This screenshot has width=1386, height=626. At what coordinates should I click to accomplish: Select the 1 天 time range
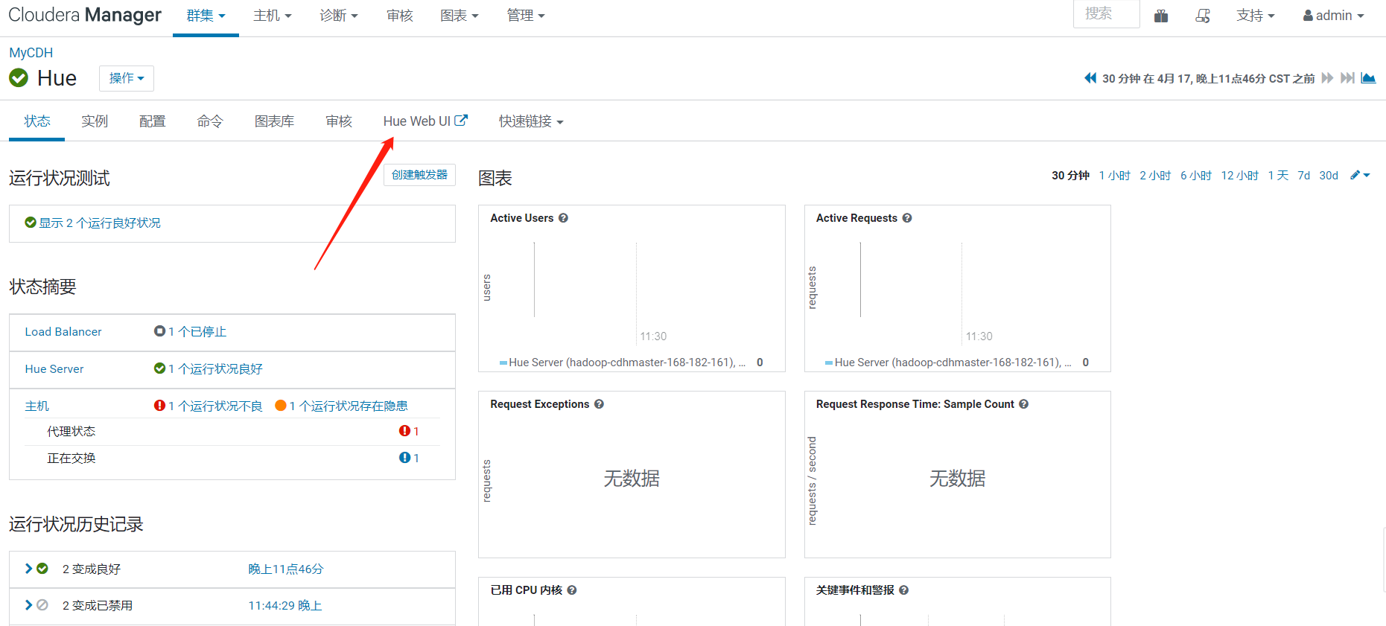pos(1278,175)
